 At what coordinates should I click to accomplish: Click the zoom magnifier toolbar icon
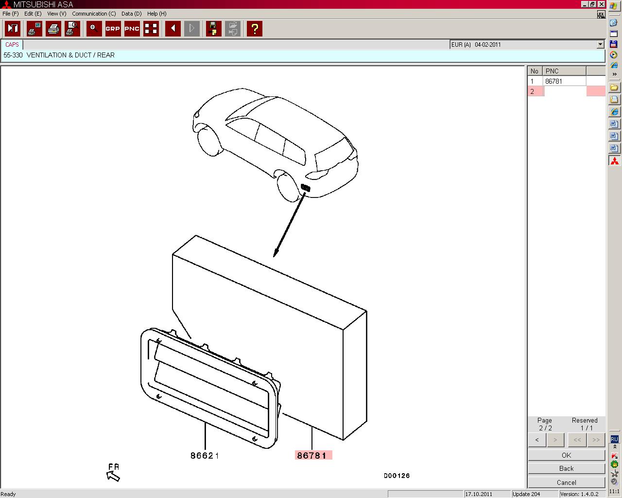(94, 29)
